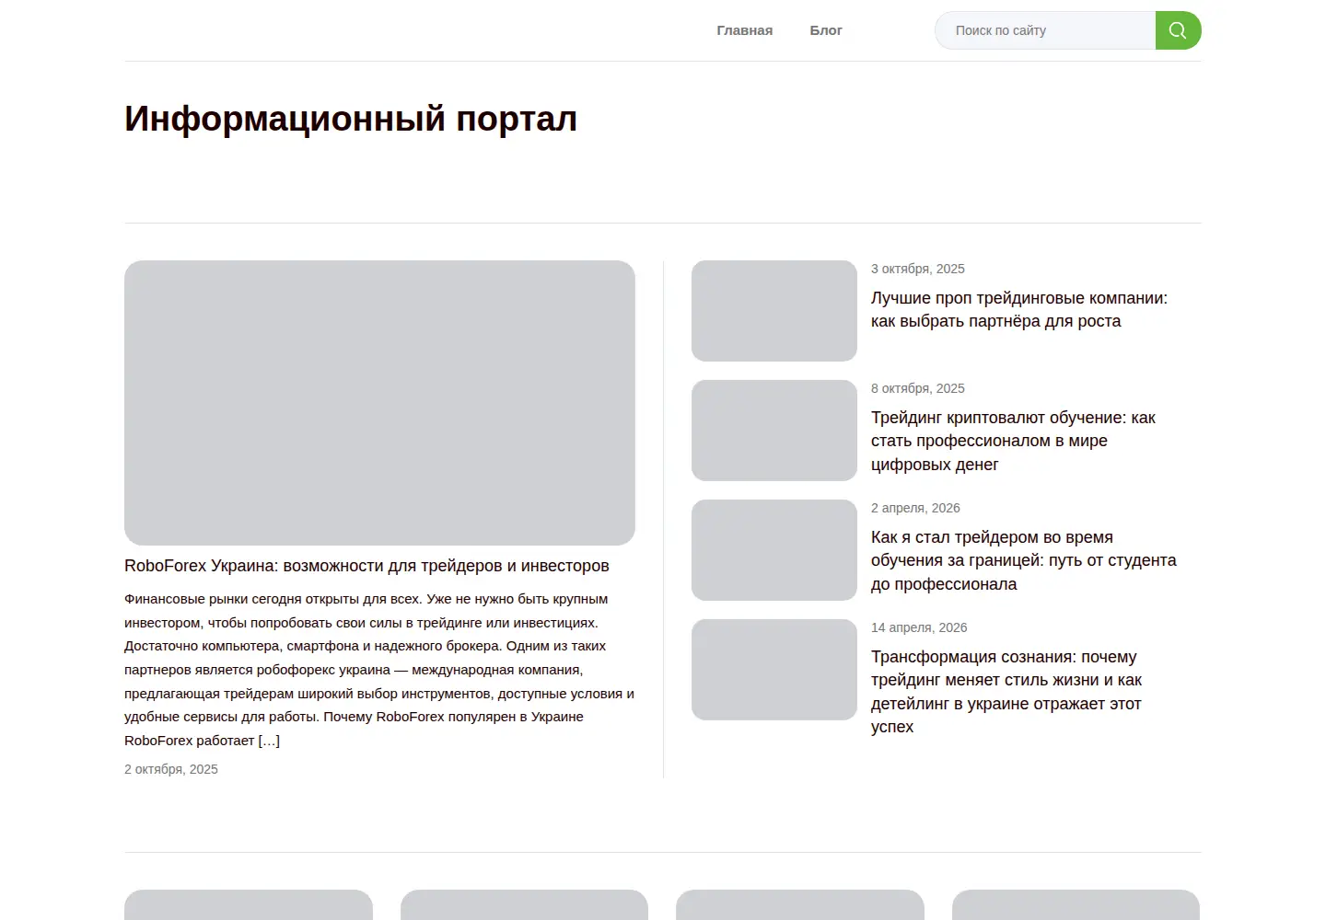Focus the 'Поиск по сайту' search field
Image resolution: width=1326 pixels, height=920 pixels.
click(x=1045, y=30)
